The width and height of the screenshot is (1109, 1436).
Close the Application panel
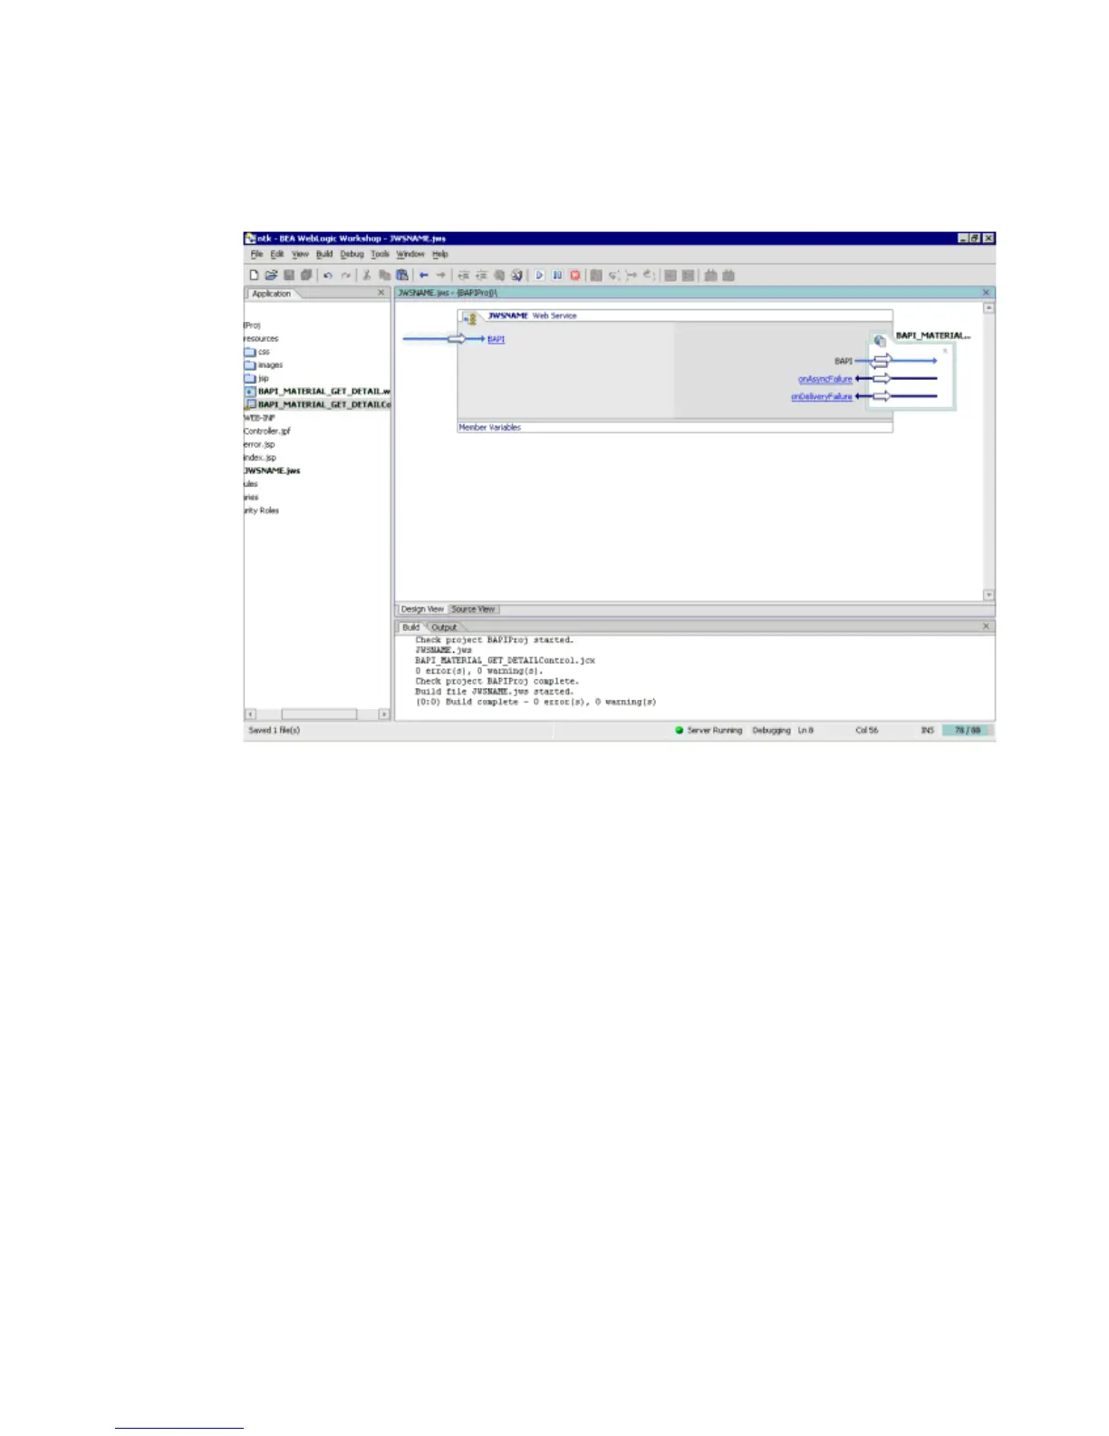pos(381,293)
